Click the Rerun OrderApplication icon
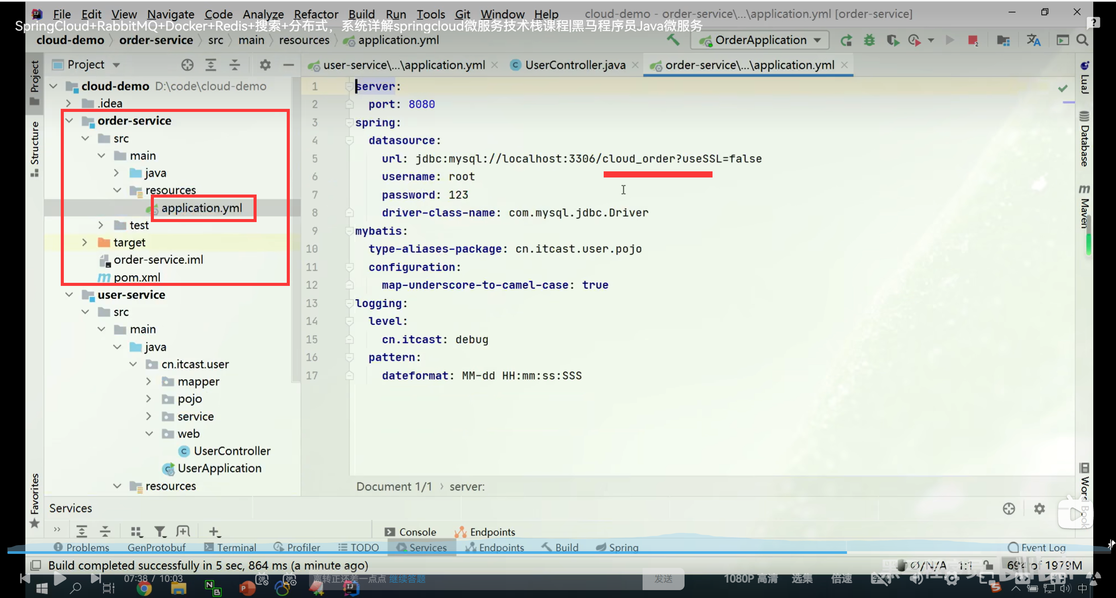The width and height of the screenshot is (1116, 598). pyautogui.click(x=846, y=40)
